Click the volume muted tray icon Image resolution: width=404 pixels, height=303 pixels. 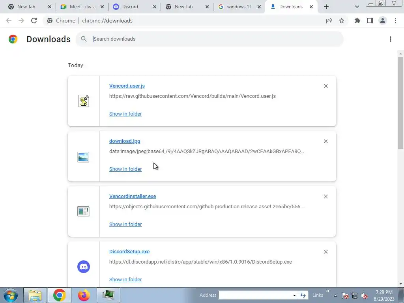tap(364, 296)
